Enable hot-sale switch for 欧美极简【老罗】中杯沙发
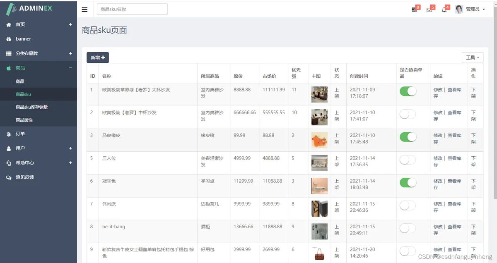Screen dimensions: 497x263 [408, 114]
